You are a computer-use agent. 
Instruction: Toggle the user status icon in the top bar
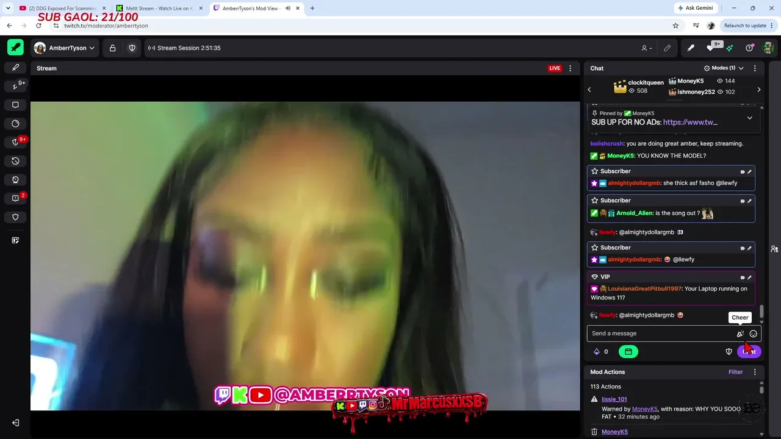646,48
